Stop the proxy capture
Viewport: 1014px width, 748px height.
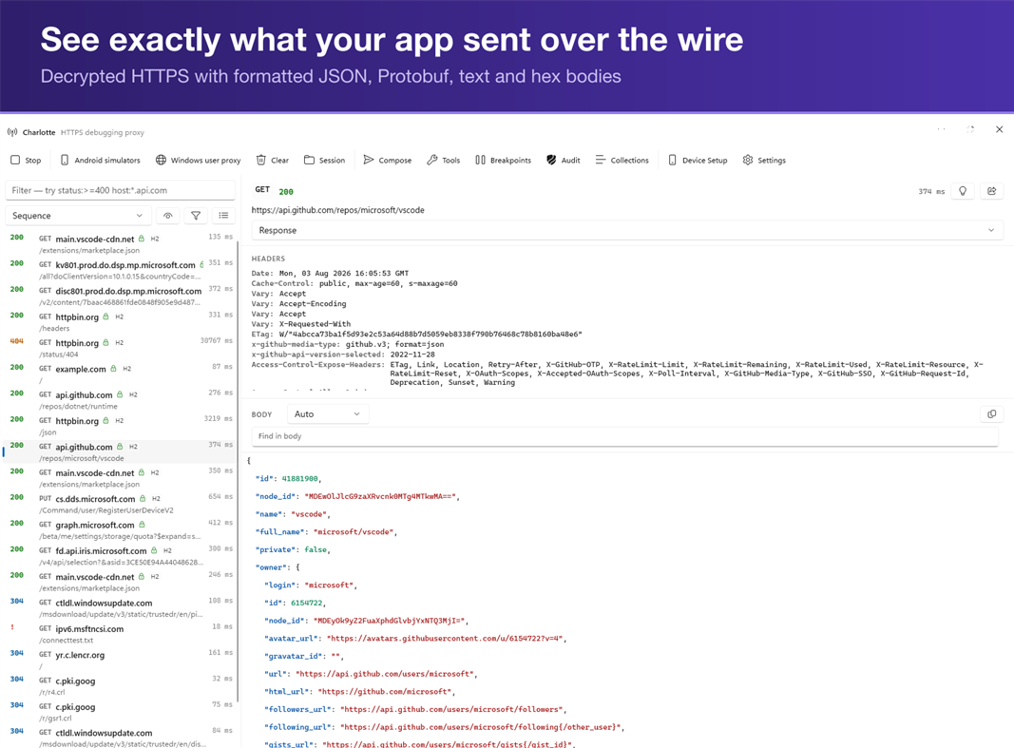[26, 161]
